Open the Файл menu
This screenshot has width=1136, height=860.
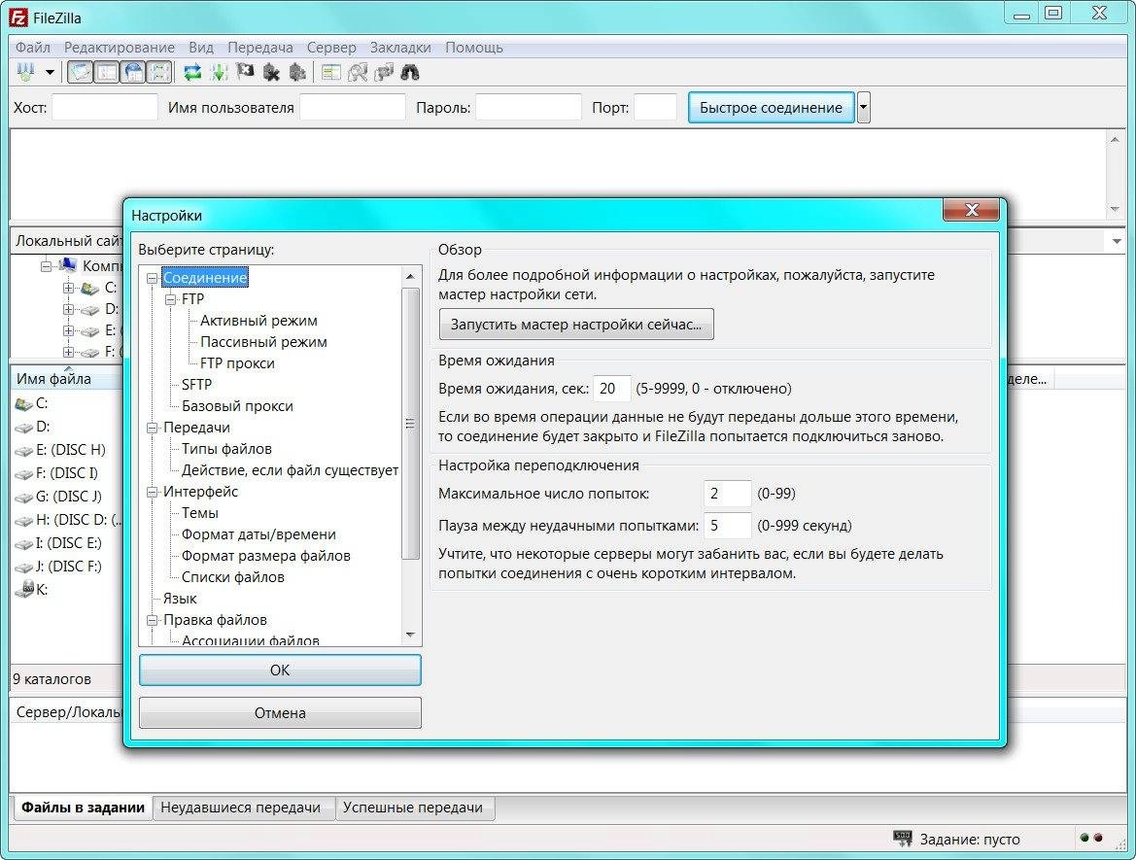pos(33,47)
